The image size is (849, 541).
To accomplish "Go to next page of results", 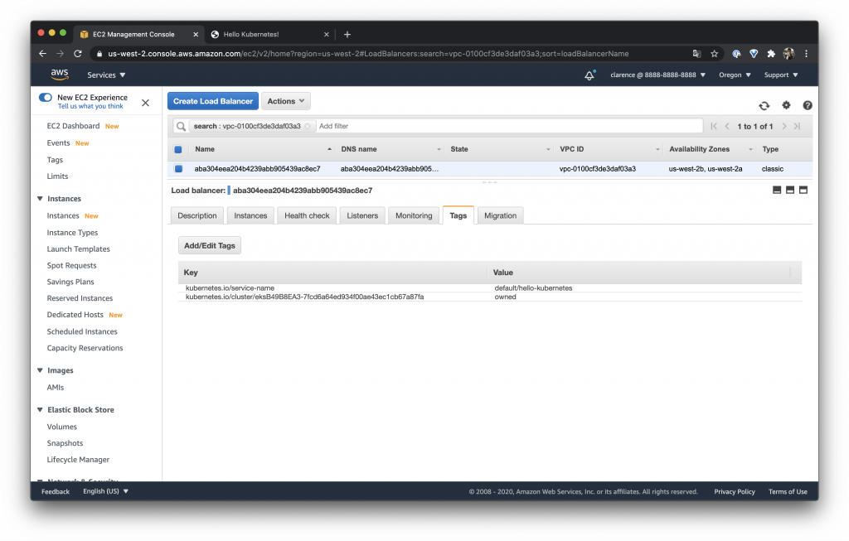I will coord(784,126).
